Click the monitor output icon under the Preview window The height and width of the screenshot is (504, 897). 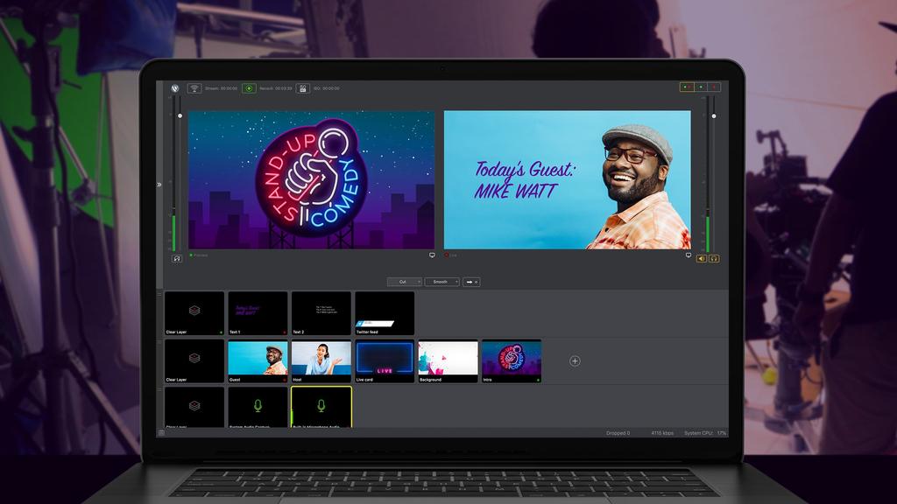430,254
